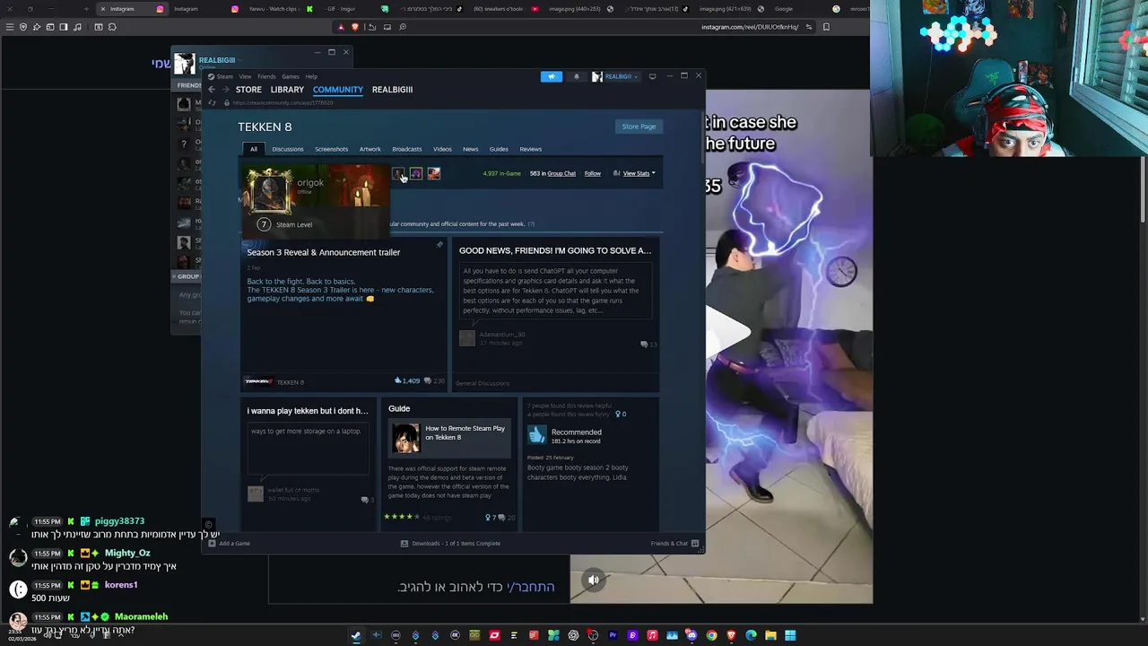Select the Guides hub tab

[499, 149]
